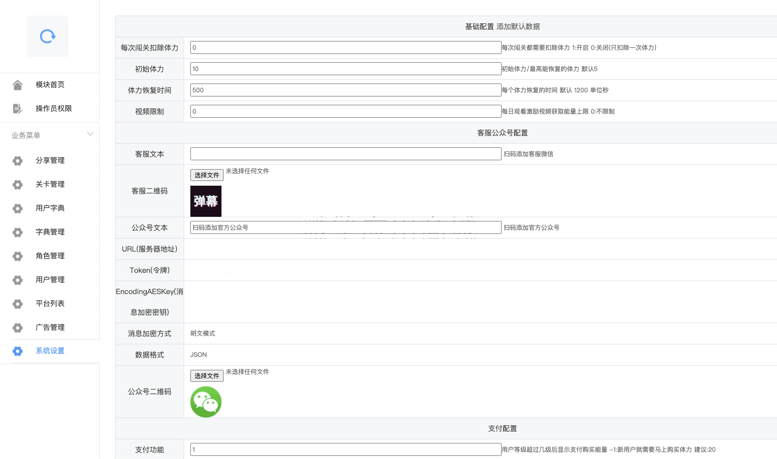
Task: Focus the 支付功能 input field
Action: click(345, 450)
